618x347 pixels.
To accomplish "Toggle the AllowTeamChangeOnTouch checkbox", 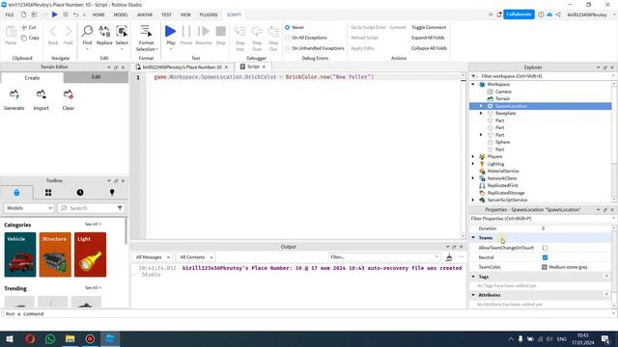I will [x=545, y=248].
